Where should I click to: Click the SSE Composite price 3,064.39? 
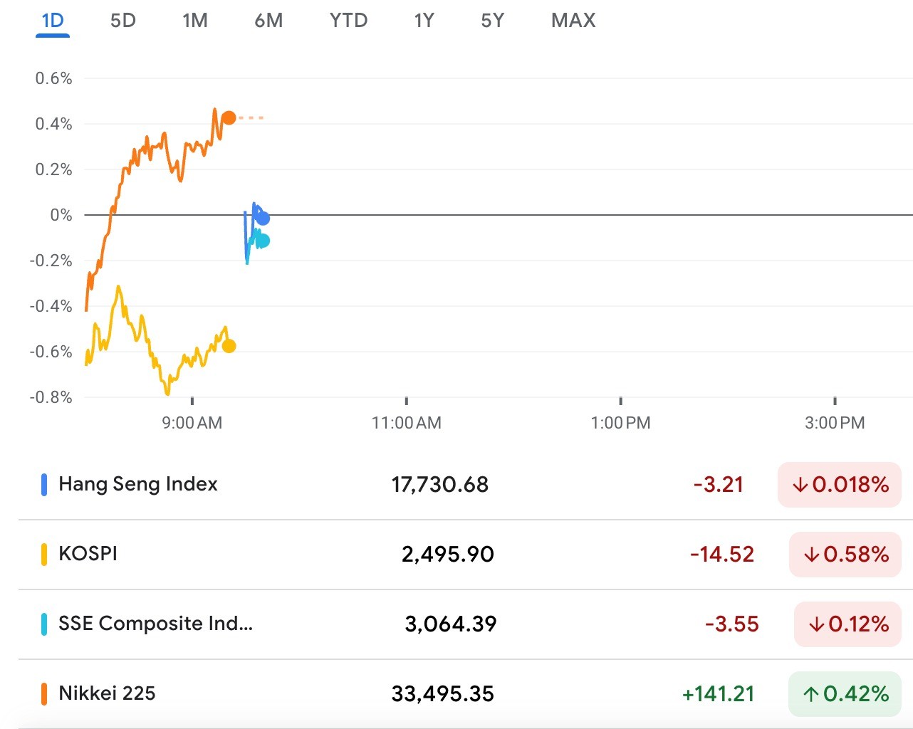tap(451, 624)
